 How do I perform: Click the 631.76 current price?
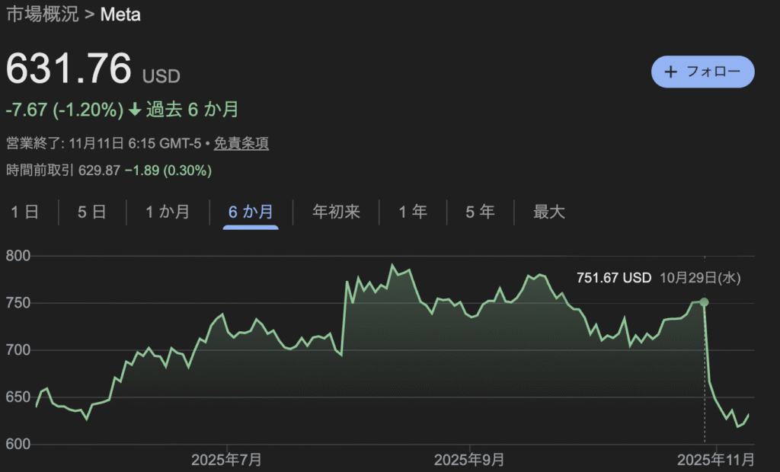coord(69,70)
